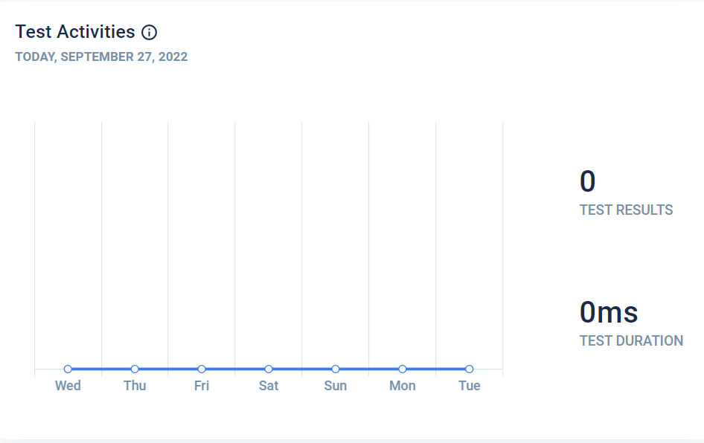Viewport: 704px width, 443px height.
Task: Click the Friday data point on line
Action: coord(202,369)
